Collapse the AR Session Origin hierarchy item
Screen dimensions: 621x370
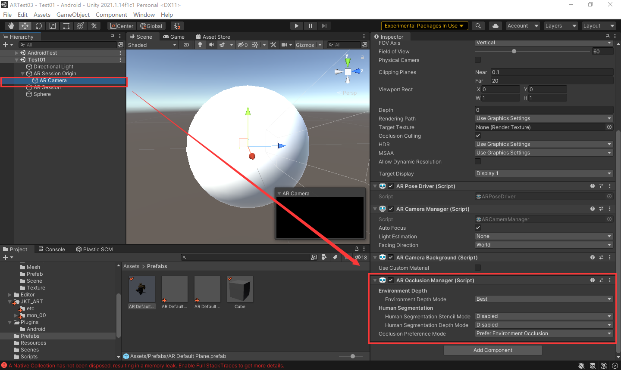coord(22,73)
